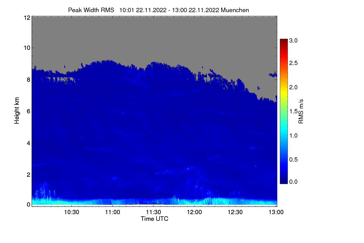Click the colorbar value 2.0

coord(293,87)
